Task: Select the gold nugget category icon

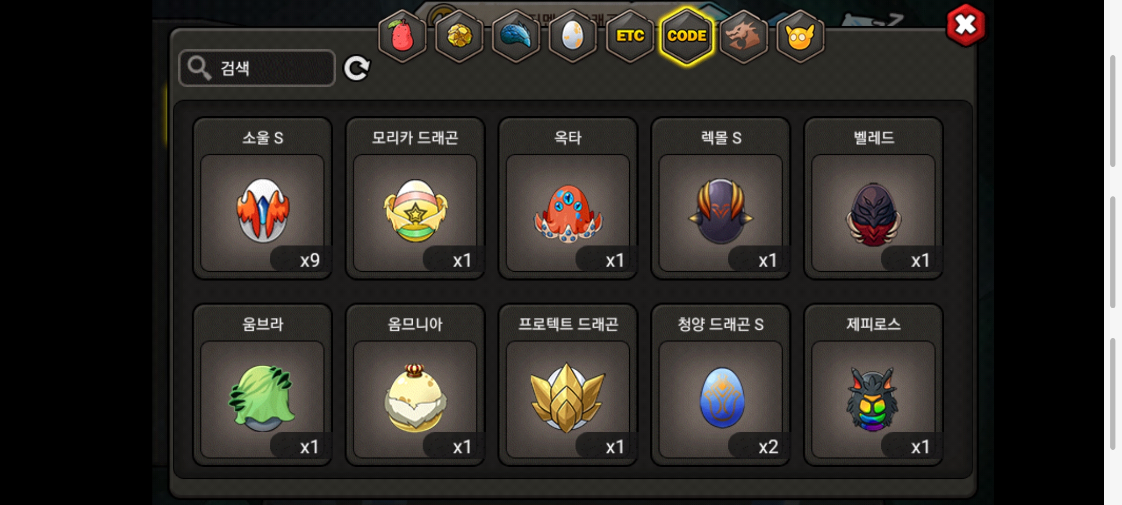Action: 460,36
